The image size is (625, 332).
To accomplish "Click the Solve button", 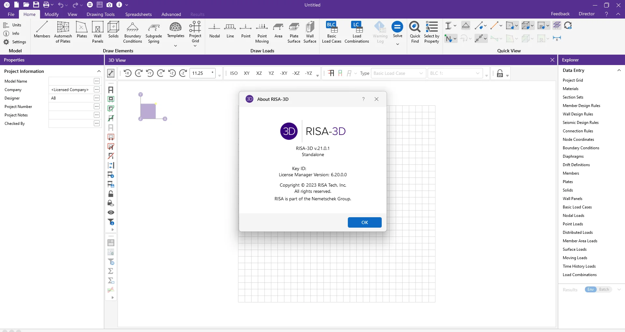I will coord(397,30).
